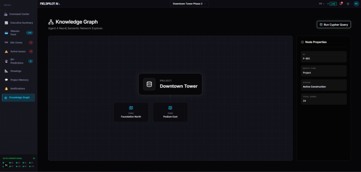Open Command Center from the menu
The width and height of the screenshot is (361, 172).
[18, 14]
